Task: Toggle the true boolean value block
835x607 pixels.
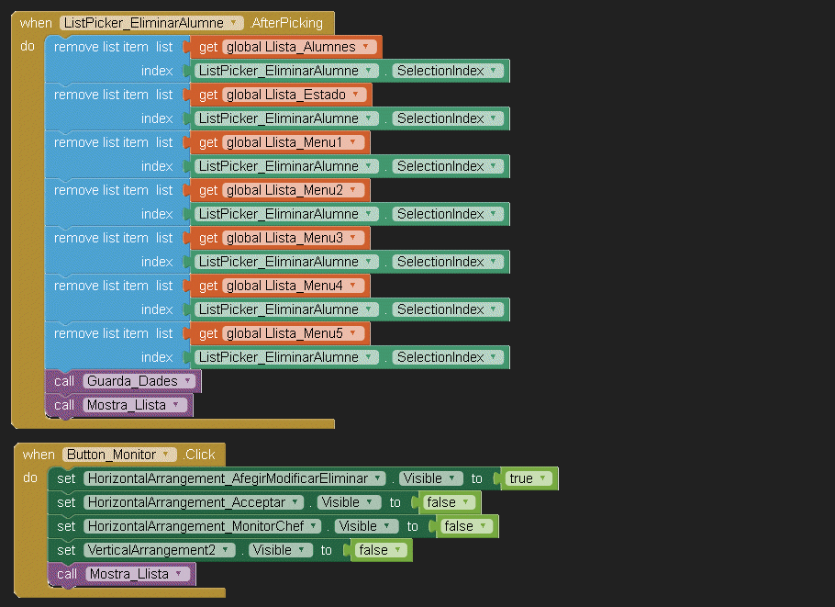Action: (544, 478)
